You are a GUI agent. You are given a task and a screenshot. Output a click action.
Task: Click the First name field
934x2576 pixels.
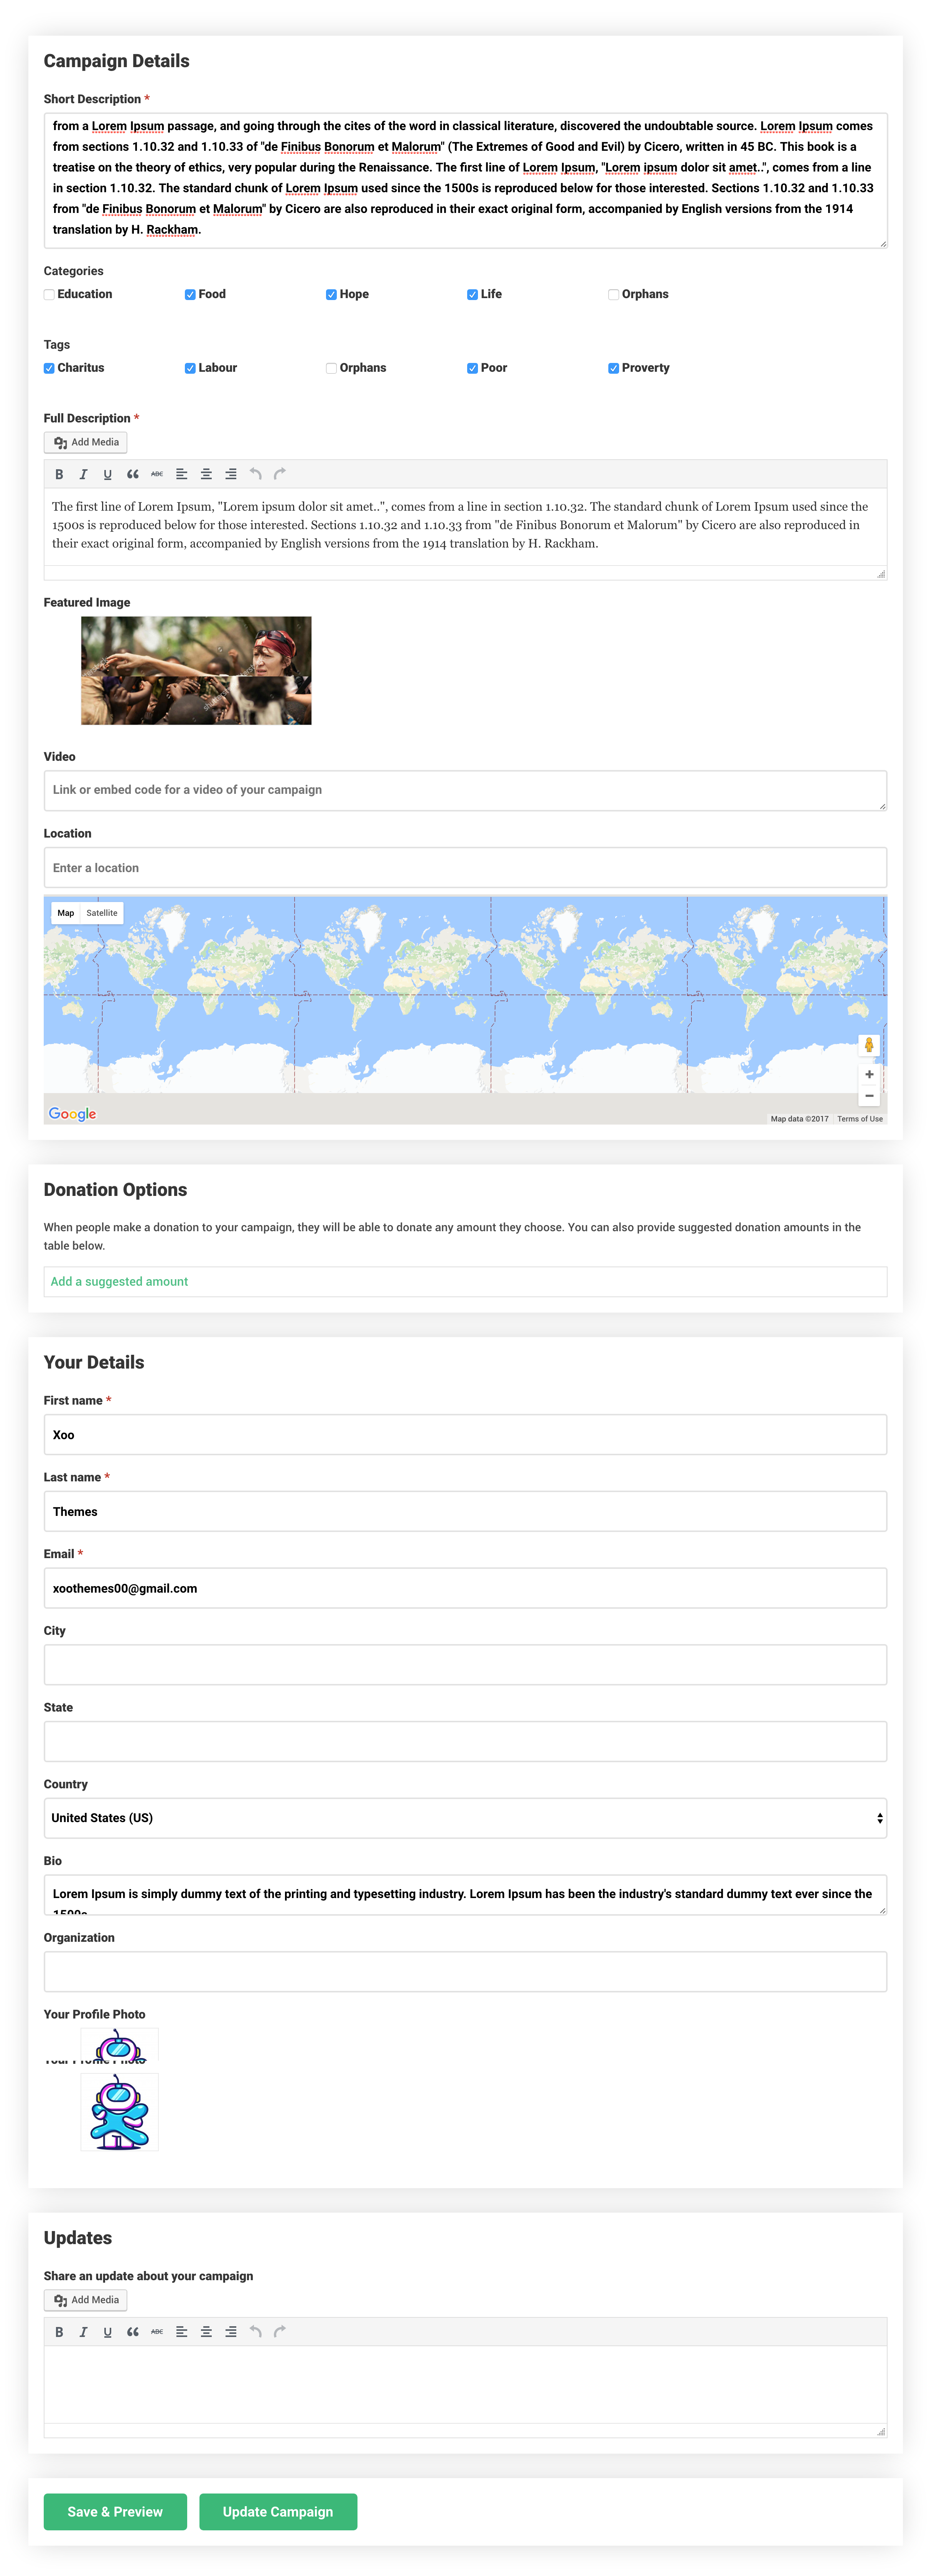(x=465, y=1435)
